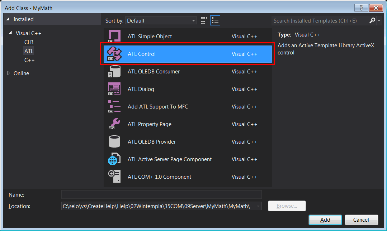The height and width of the screenshot is (231, 387).
Task: Focus the Search Installed Templates box
Action: pyautogui.click(x=320, y=21)
